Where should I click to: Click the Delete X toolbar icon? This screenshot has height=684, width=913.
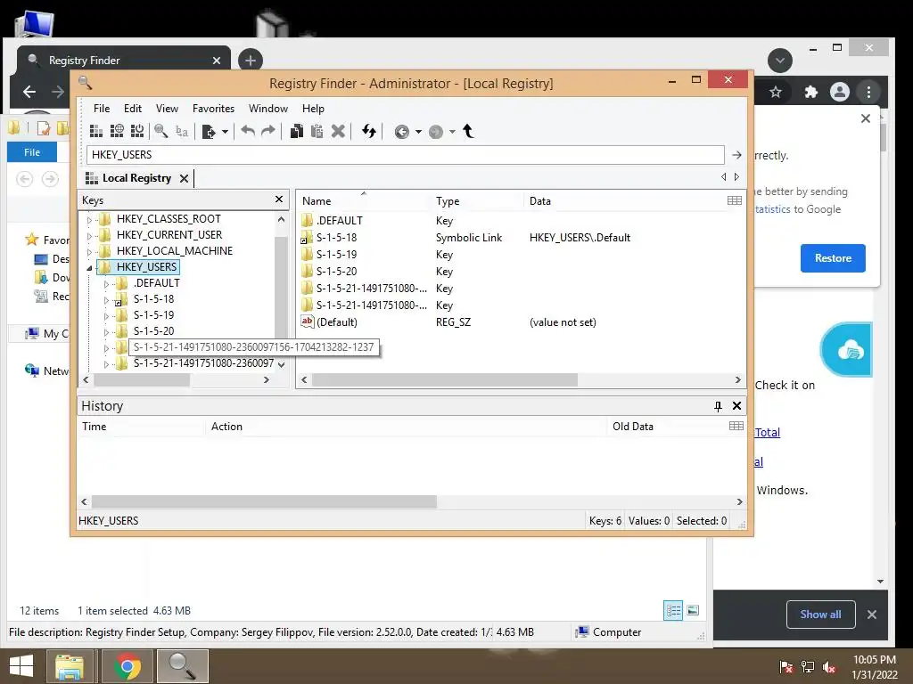pyautogui.click(x=338, y=132)
